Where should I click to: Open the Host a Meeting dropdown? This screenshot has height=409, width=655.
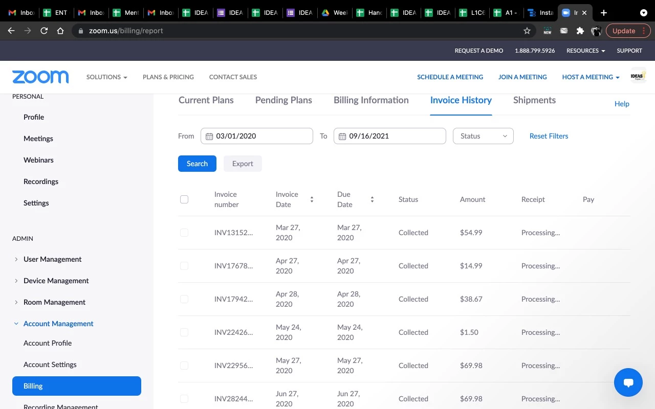click(591, 77)
